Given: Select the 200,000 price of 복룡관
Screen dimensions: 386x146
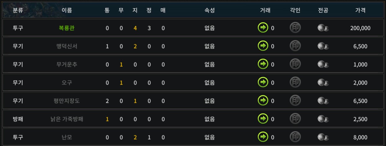Looking at the screenshot, I should pyautogui.click(x=360, y=28).
